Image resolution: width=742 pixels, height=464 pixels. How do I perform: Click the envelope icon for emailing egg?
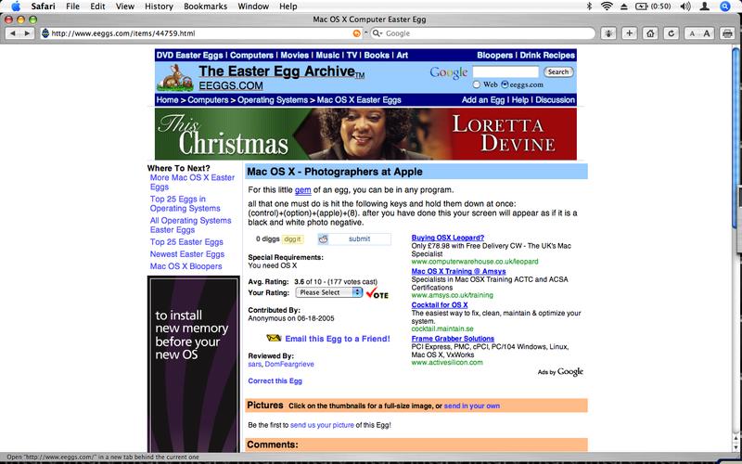pyautogui.click(x=274, y=339)
